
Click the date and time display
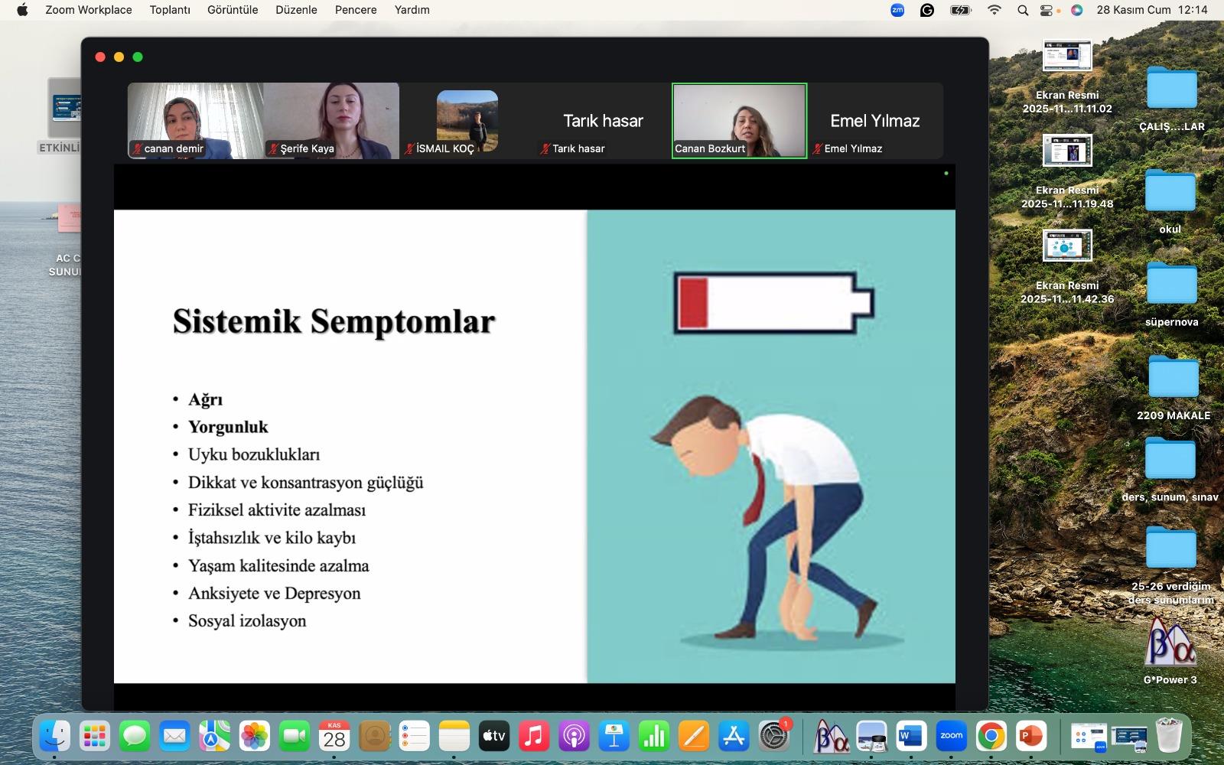1151,10
